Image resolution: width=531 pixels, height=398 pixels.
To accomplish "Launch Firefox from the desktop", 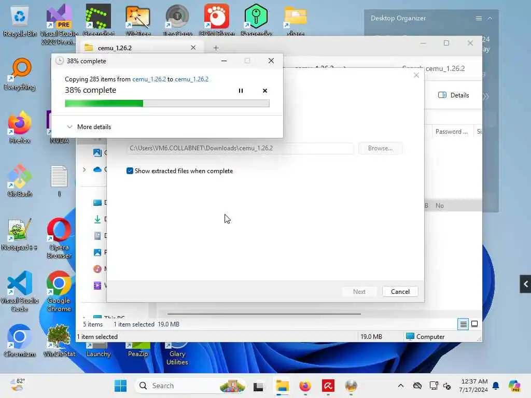I will click(x=20, y=128).
